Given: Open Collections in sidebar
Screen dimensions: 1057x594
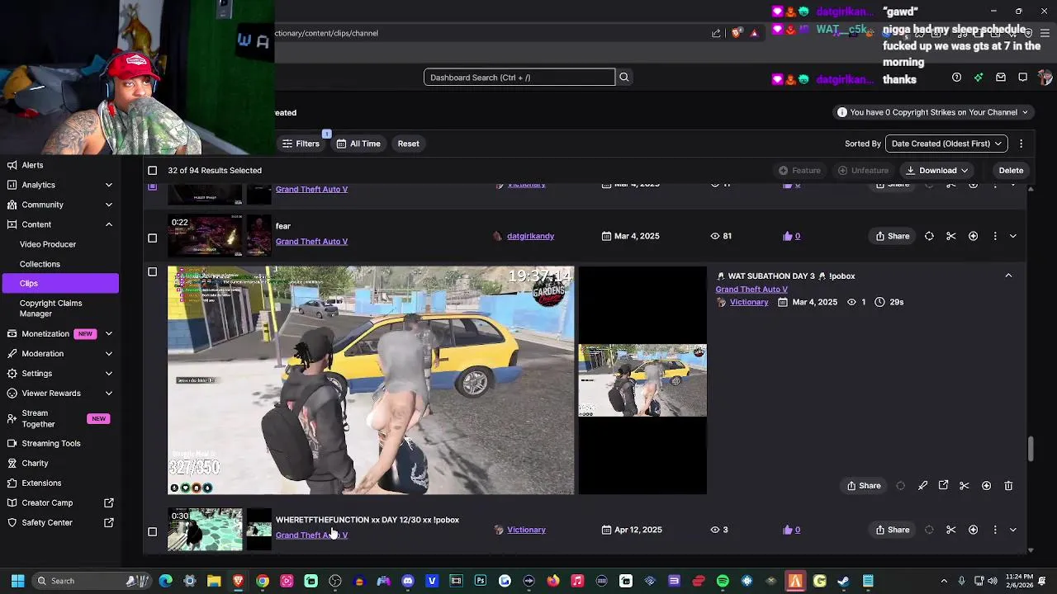Looking at the screenshot, I should pyautogui.click(x=40, y=264).
